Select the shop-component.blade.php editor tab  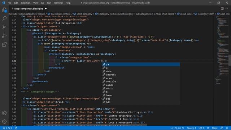tap(29, 9)
